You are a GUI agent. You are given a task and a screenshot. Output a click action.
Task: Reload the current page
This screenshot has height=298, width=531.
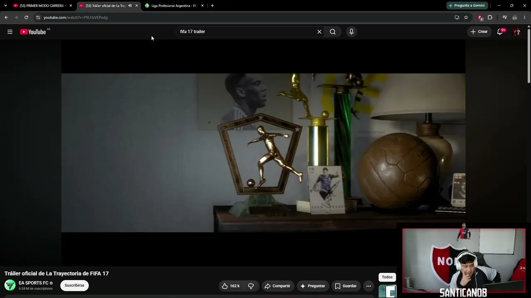click(26, 17)
